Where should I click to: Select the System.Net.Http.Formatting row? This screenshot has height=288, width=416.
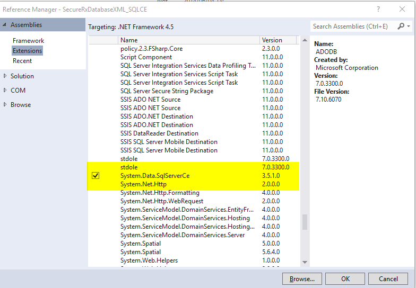pos(194,193)
